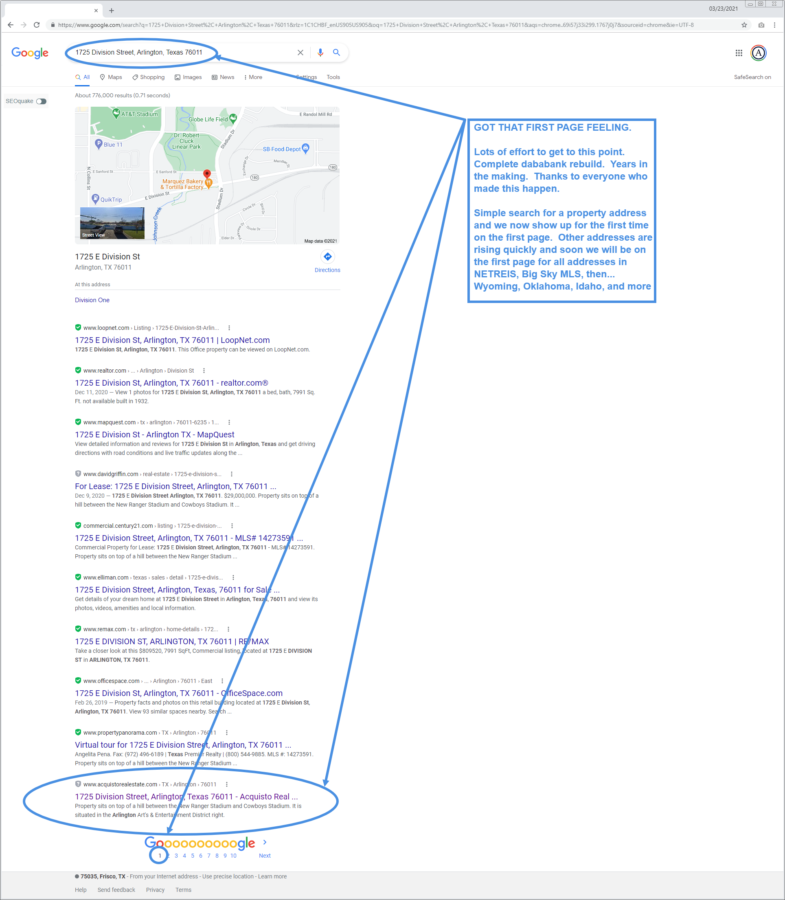The height and width of the screenshot is (900, 785).
Task: Open the Division One link
Action: coord(92,300)
